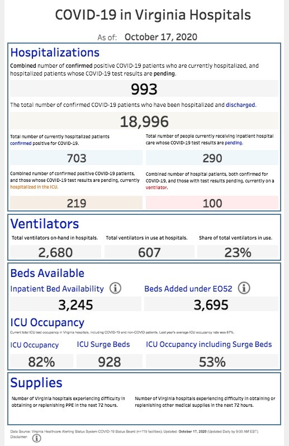The height and width of the screenshot is (446, 289).
Task: Select the October 17, 2020 date heading
Action: coord(161,37)
